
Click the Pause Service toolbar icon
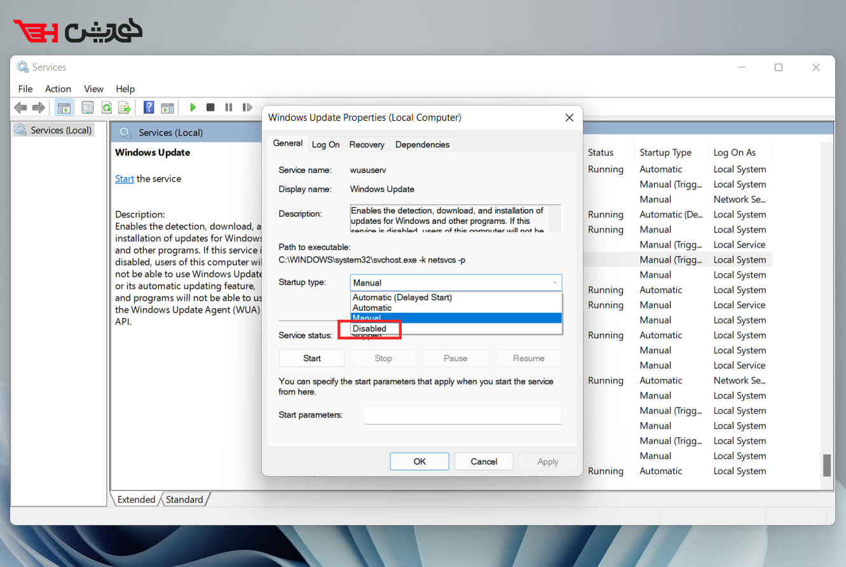click(228, 107)
